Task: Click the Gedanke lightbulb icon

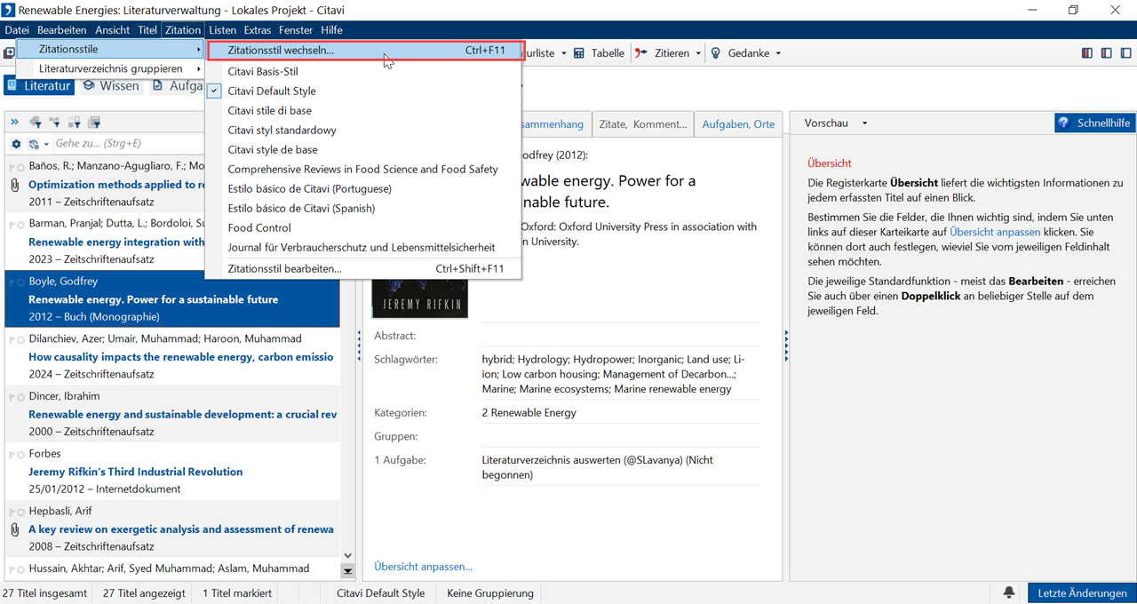Action: pos(715,53)
